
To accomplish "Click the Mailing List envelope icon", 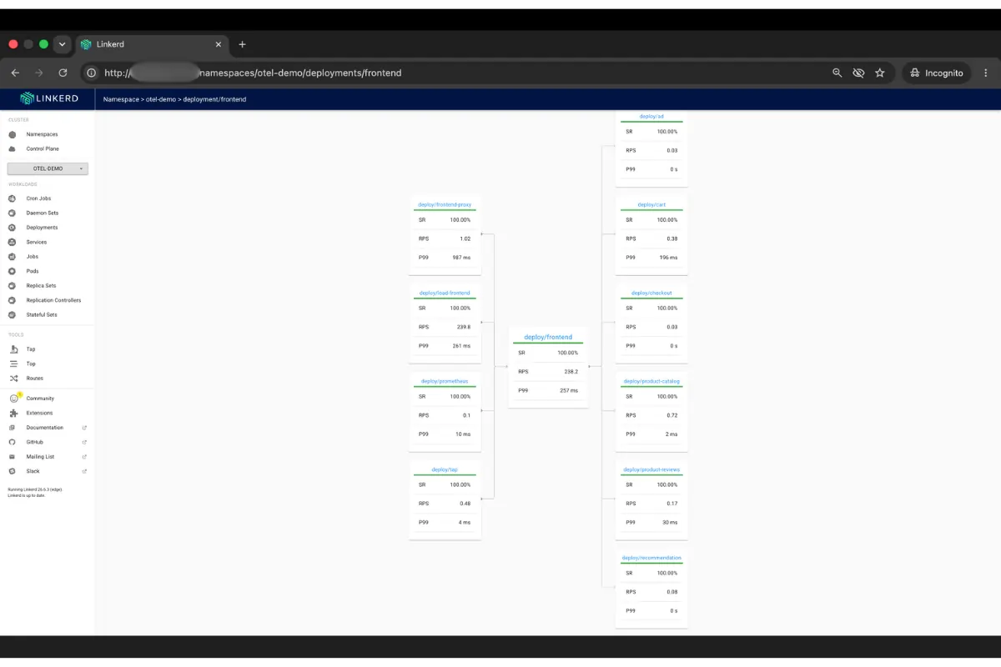I will point(13,457).
